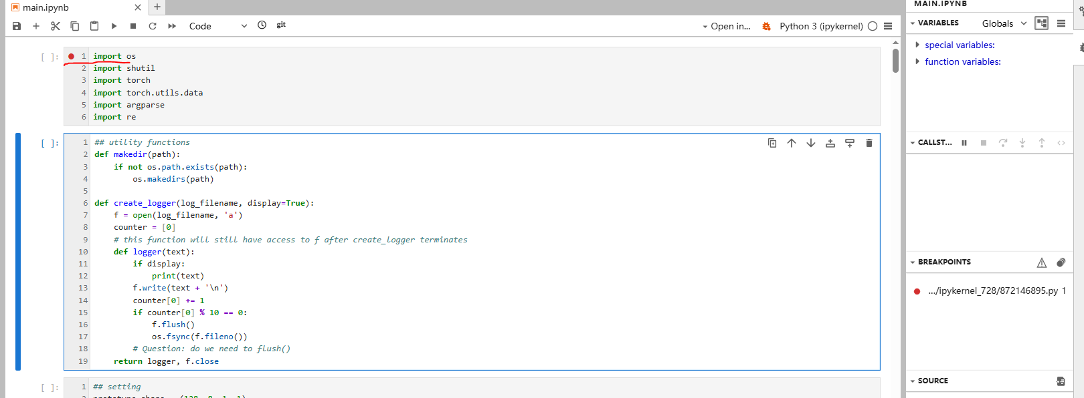Click the git toolbar button
Screen dimensions: 1084x398
pos(281,25)
